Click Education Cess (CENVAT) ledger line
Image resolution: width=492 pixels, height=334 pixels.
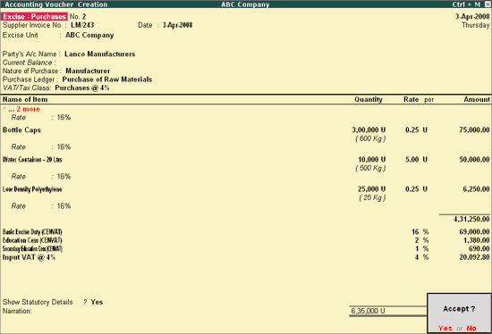pyautogui.click(x=32, y=240)
